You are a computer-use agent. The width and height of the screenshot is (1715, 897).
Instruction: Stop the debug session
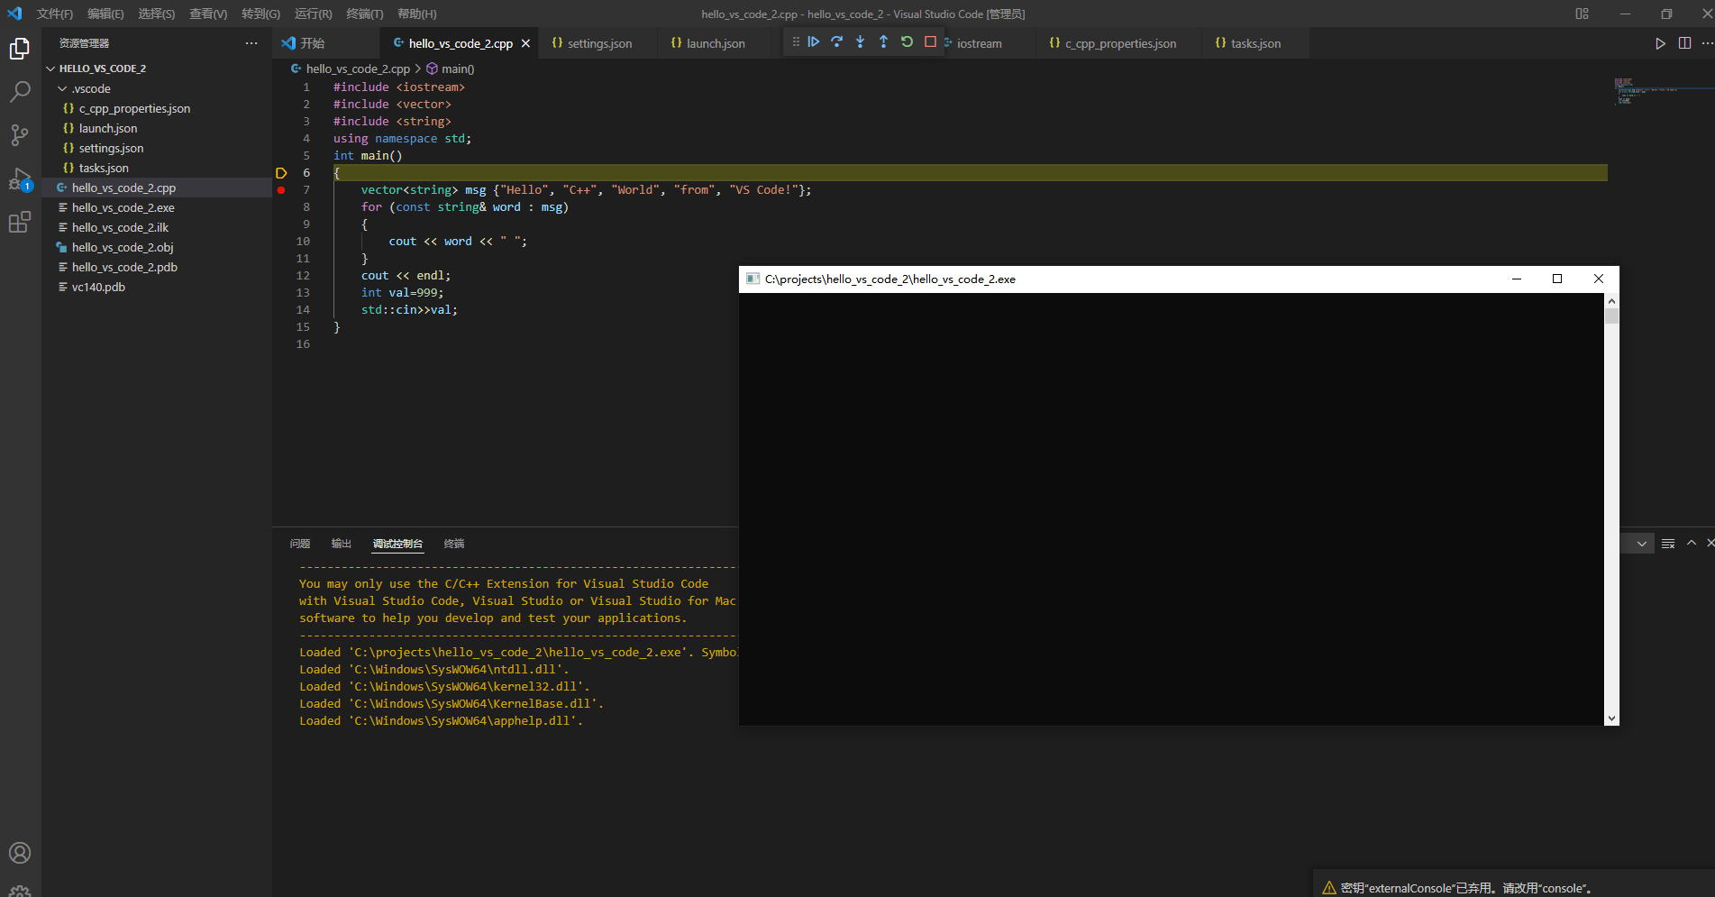(931, 41)
